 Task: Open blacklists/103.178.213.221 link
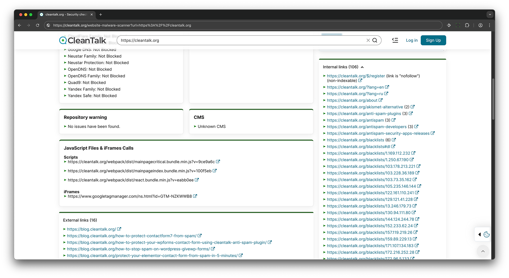(371, 167)
